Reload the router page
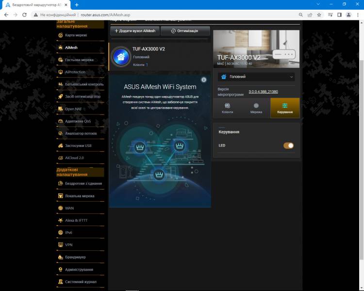The height and width of the screenshot is (291, 364). point(24,15)
